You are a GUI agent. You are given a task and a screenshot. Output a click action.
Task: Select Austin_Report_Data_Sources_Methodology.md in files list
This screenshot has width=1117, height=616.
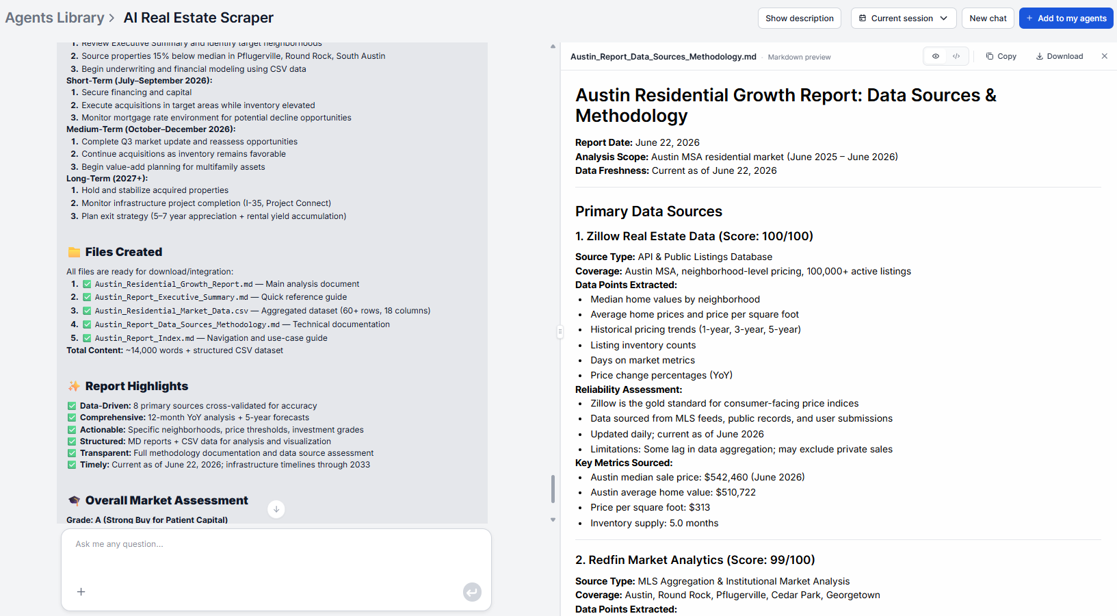187,324
